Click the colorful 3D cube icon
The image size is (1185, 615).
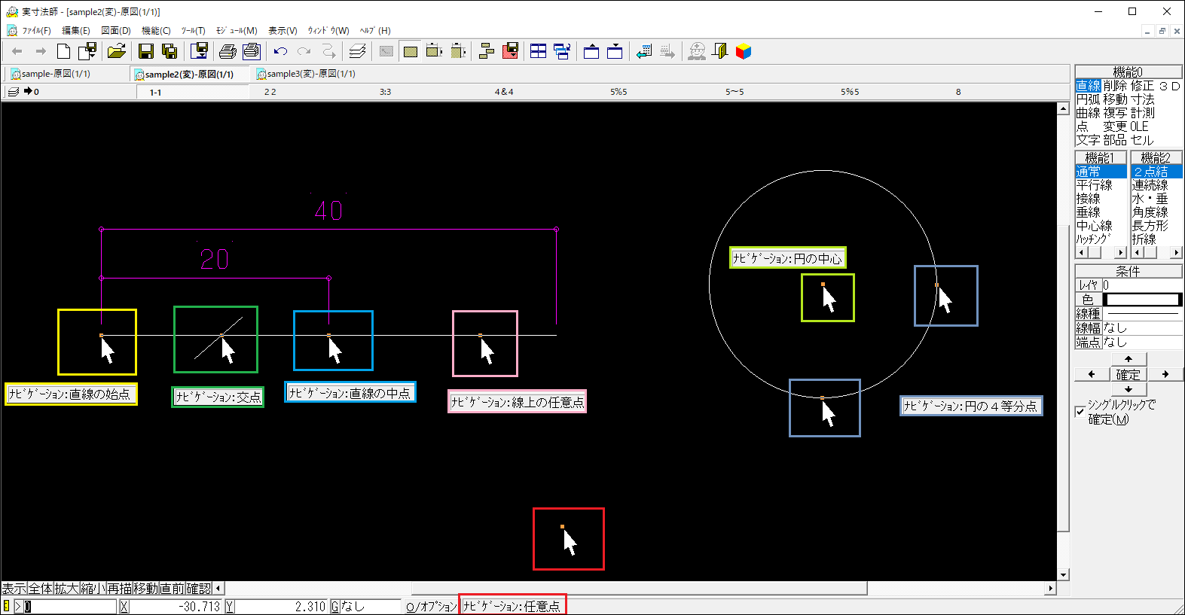744,51
